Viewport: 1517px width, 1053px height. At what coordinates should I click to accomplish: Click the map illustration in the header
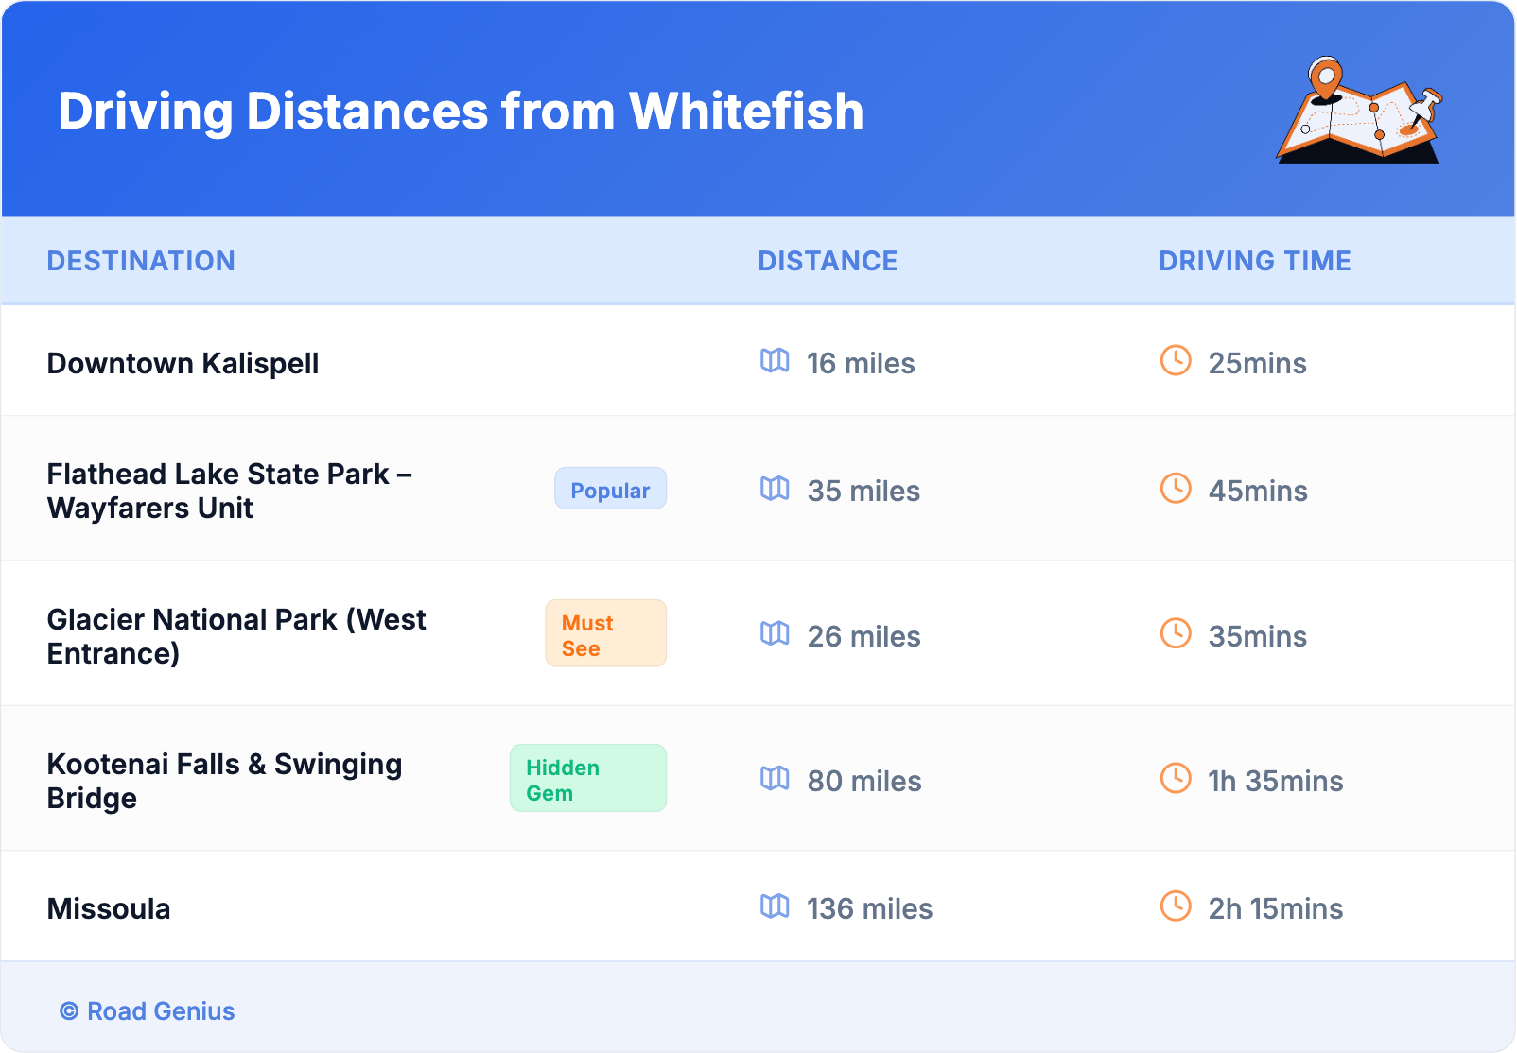point(1359,111)
